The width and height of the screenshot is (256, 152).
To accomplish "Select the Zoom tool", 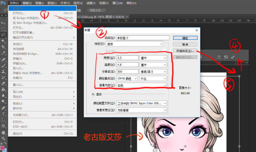I will 3,138.
